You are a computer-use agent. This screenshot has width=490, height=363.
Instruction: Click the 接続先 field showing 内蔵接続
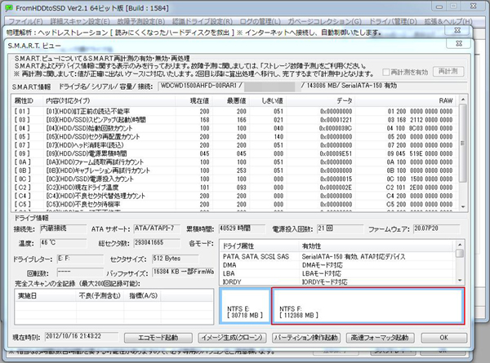coord(63,228)
